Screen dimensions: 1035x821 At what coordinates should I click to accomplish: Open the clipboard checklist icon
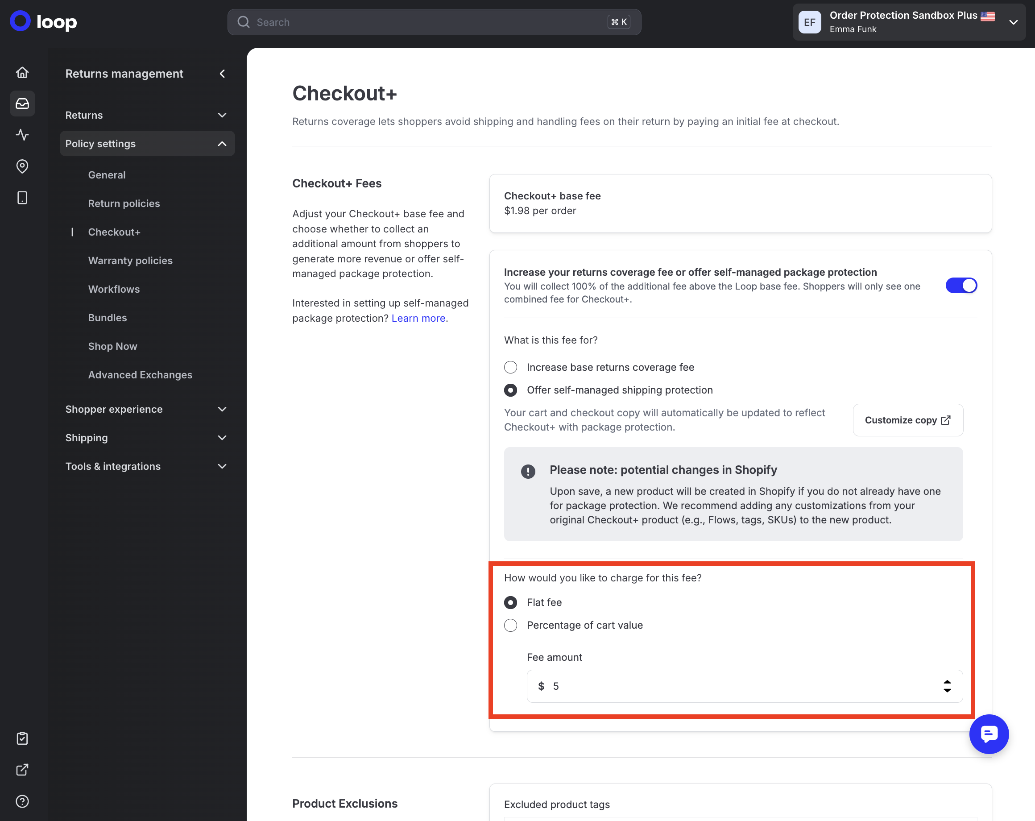pos(22,738)
